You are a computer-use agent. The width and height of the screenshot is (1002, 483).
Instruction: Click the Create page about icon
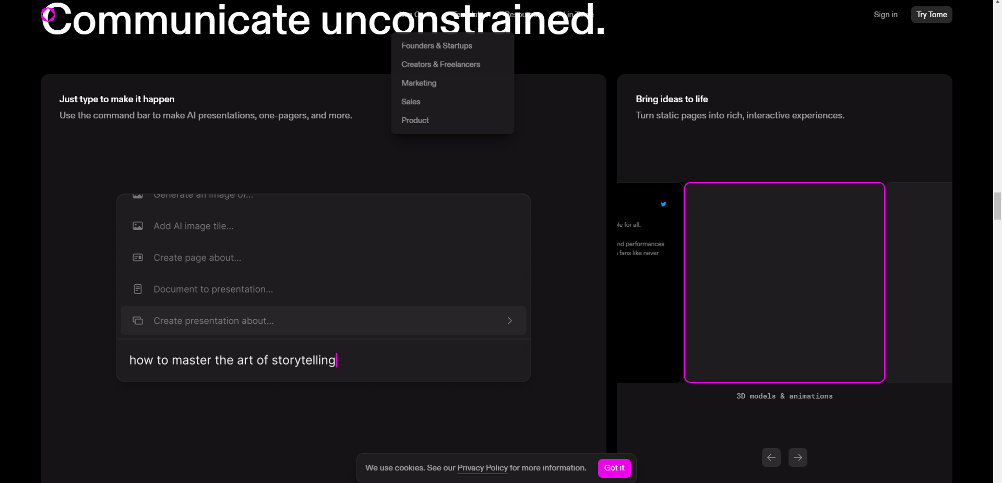[x=138, y=258]
